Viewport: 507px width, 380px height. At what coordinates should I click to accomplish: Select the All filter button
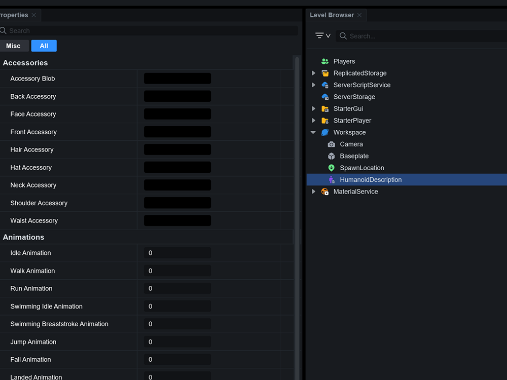point(44,46)
